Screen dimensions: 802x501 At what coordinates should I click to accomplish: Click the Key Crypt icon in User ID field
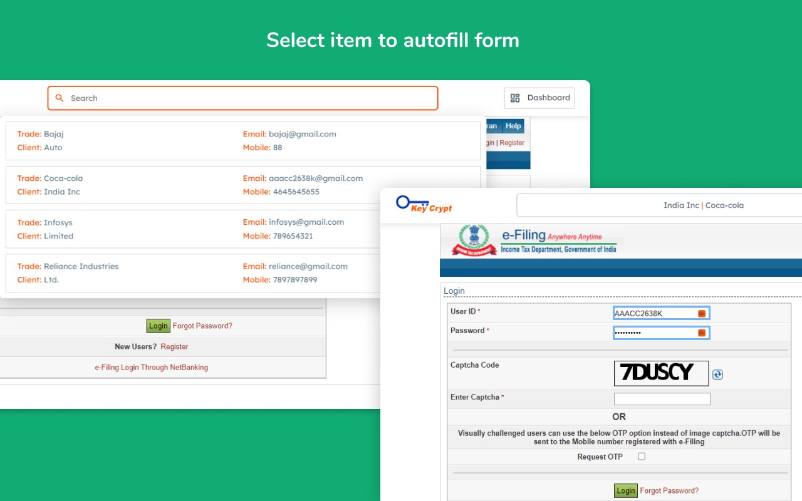click(702, 313)
